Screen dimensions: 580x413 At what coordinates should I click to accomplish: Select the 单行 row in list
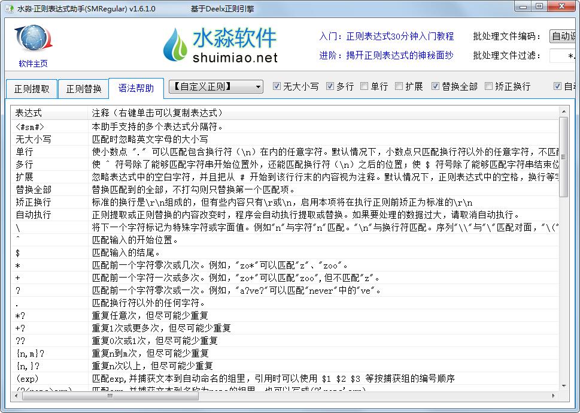pyautogui.click(x=285, y=152)
